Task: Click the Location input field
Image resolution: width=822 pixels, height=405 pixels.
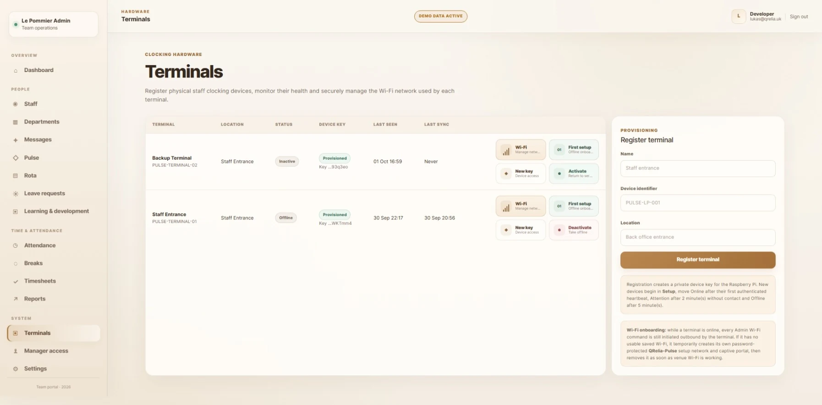Action: click(698, 237)
